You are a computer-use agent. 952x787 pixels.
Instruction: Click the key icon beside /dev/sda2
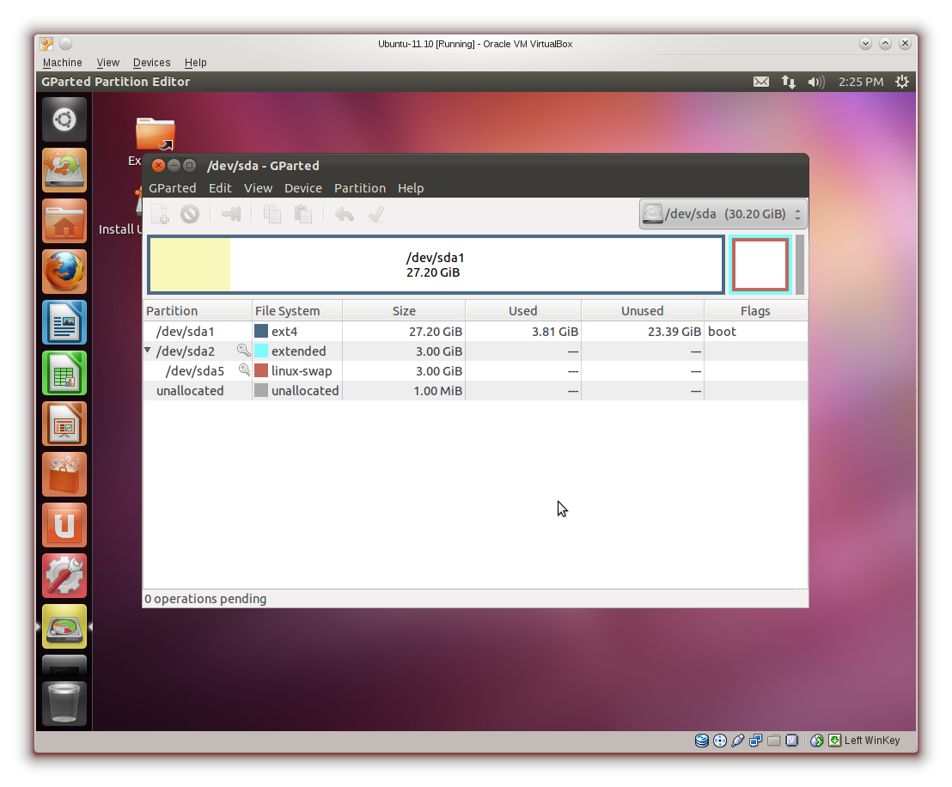(x=243, y=351)
